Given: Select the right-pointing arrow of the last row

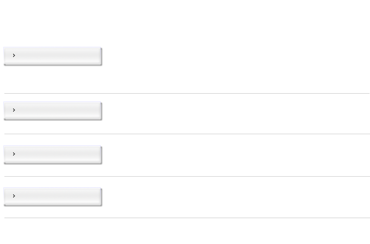Looking at the screenshot, I should (x=14, y=196).
